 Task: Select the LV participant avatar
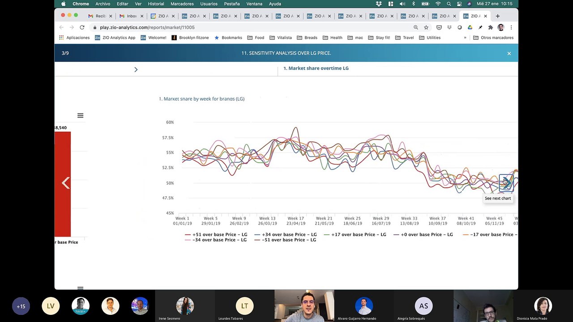tap(51, 306)
